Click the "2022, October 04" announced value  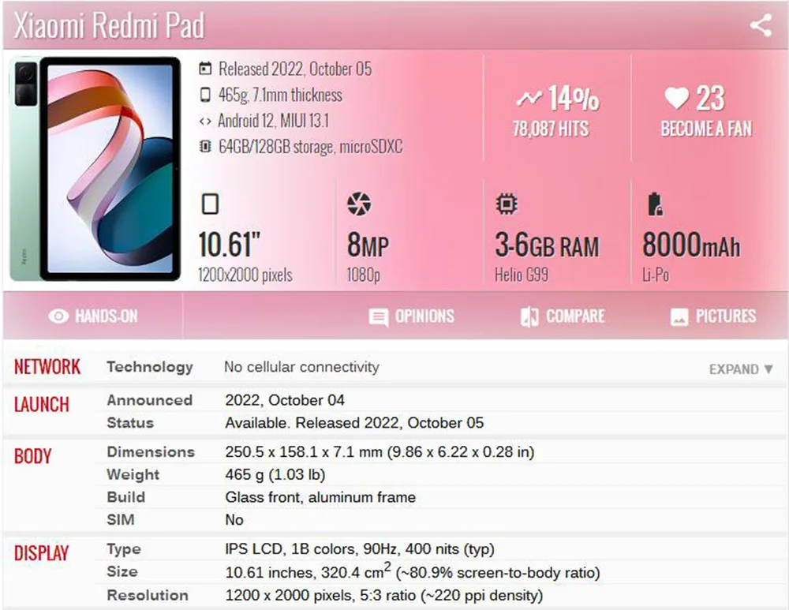[x=285, y=400]
